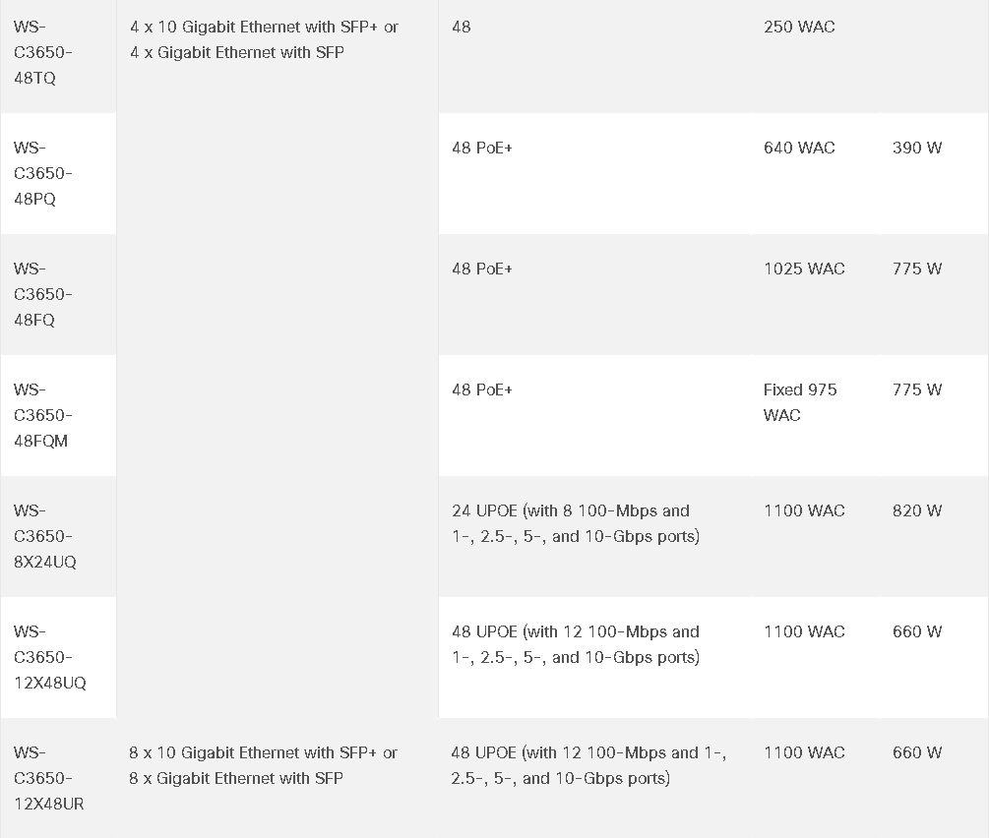This screenshot has height=838, width=989.
Task: Click the 250 WAC power supply value
Action: (798, 27)
